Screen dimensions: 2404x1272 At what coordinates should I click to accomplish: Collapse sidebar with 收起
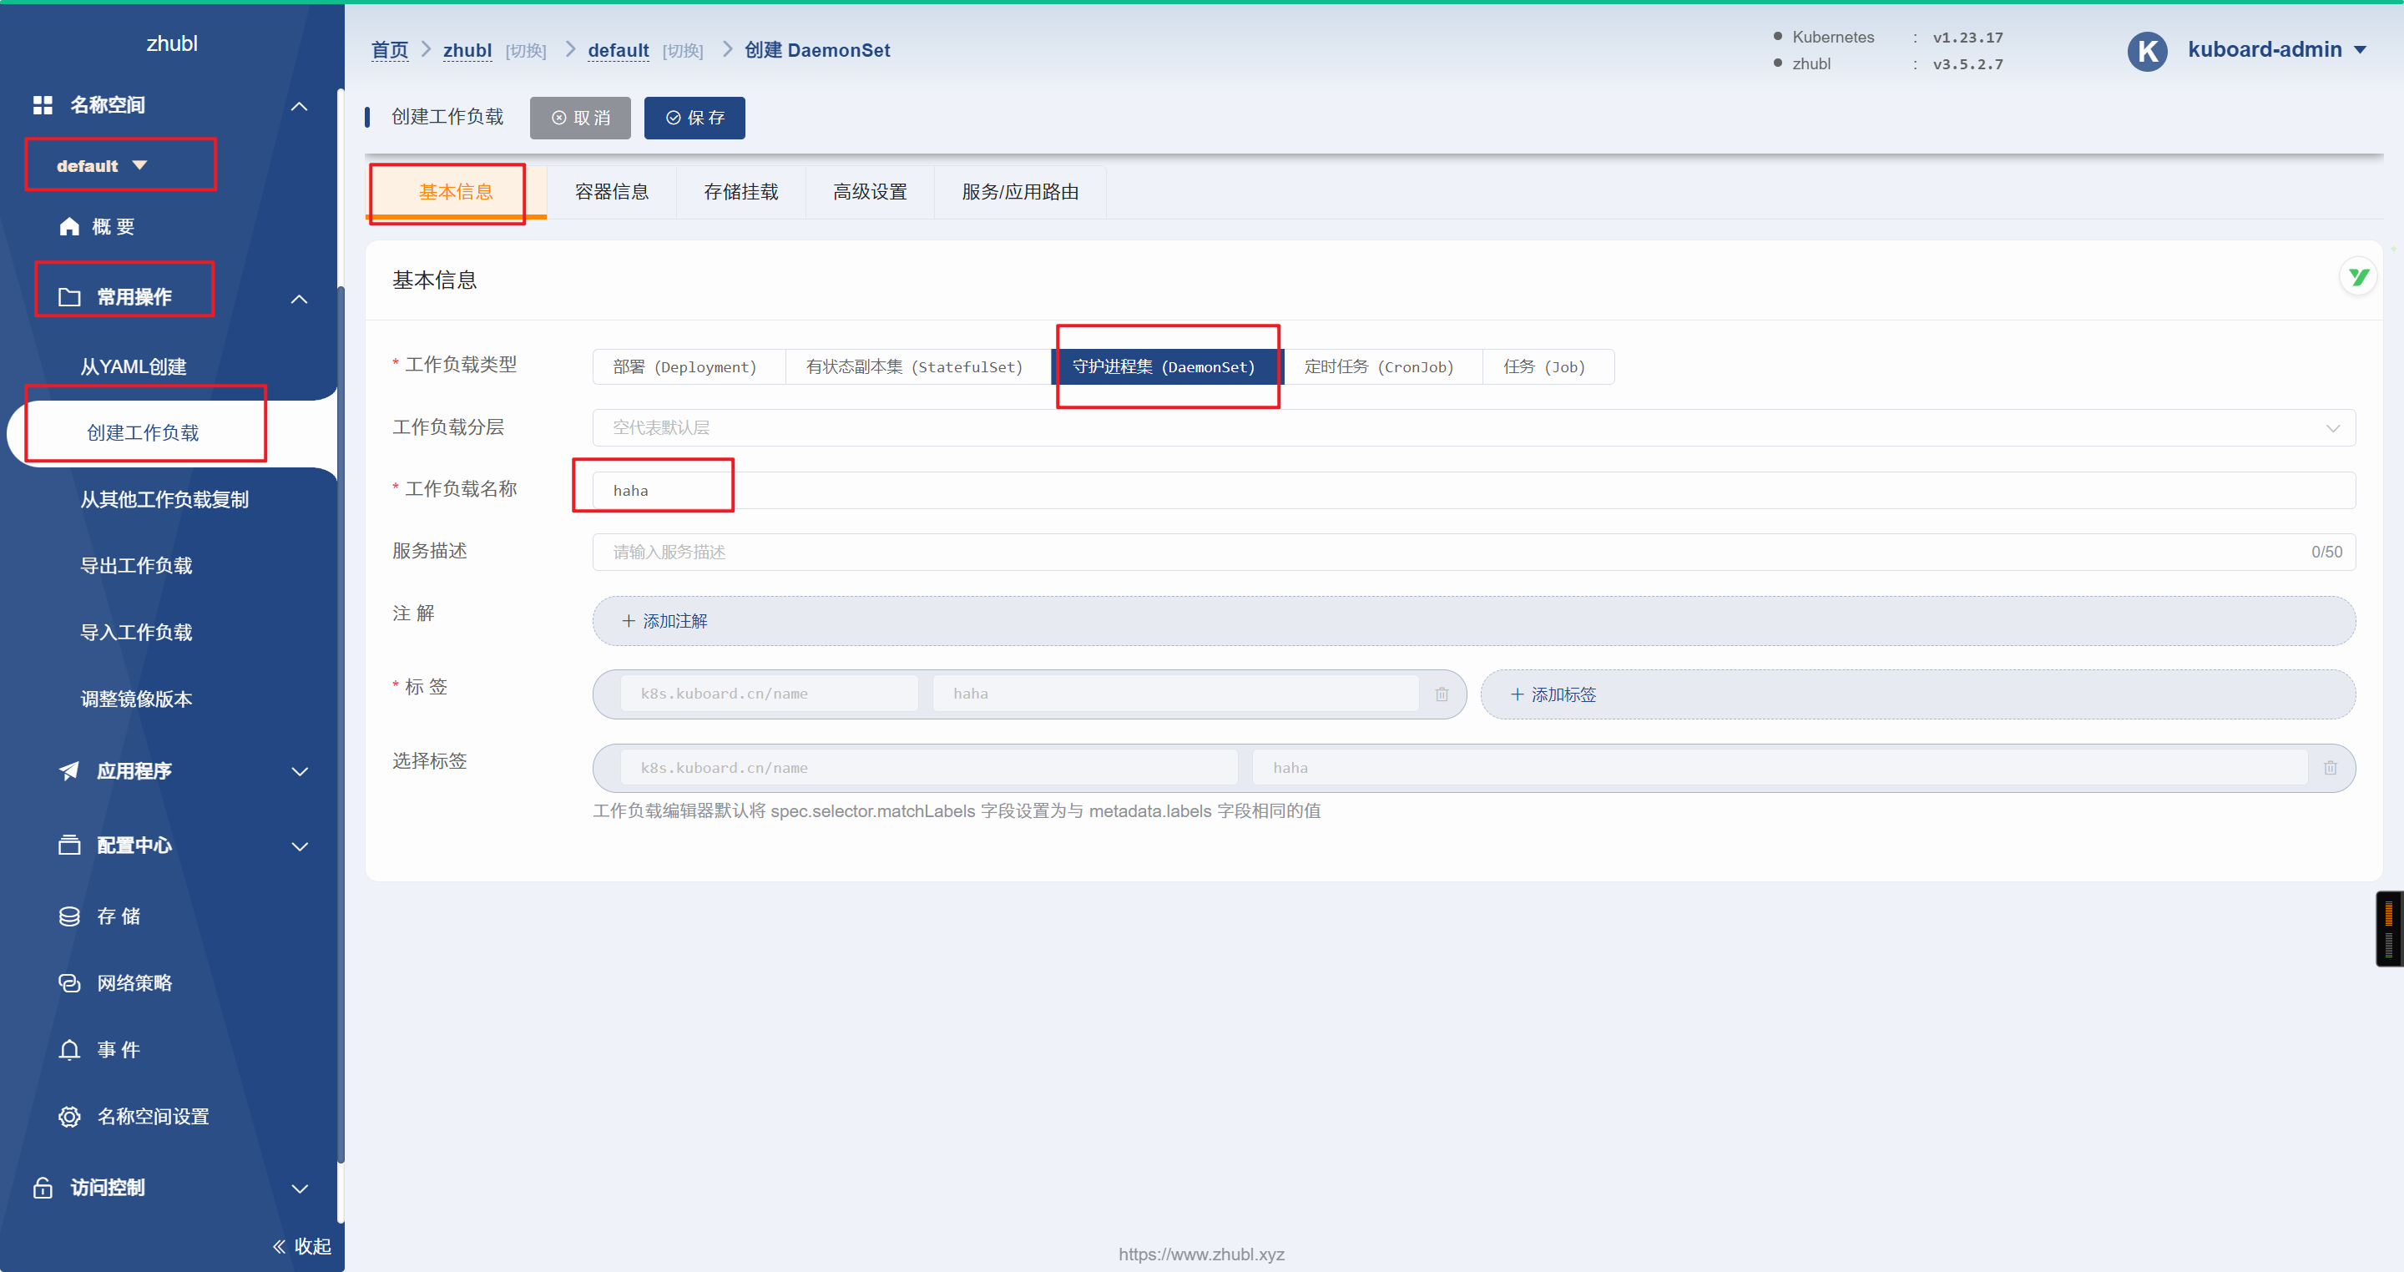301,1246
